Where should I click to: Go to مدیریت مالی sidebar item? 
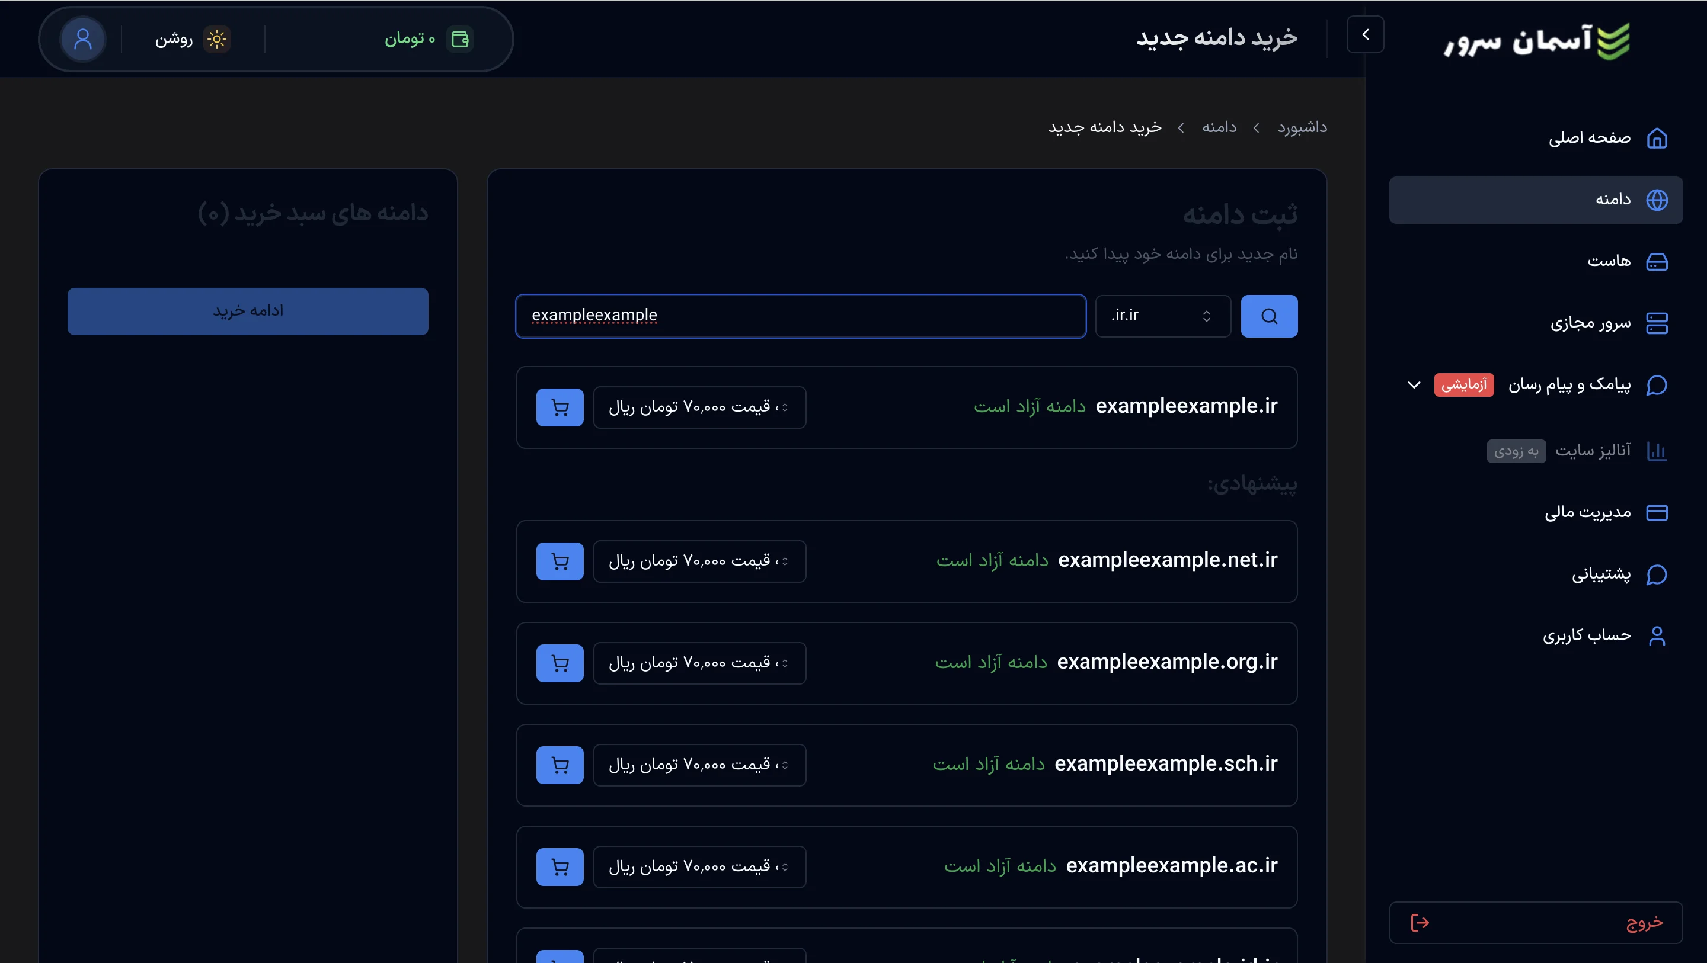click(1588, 512)
